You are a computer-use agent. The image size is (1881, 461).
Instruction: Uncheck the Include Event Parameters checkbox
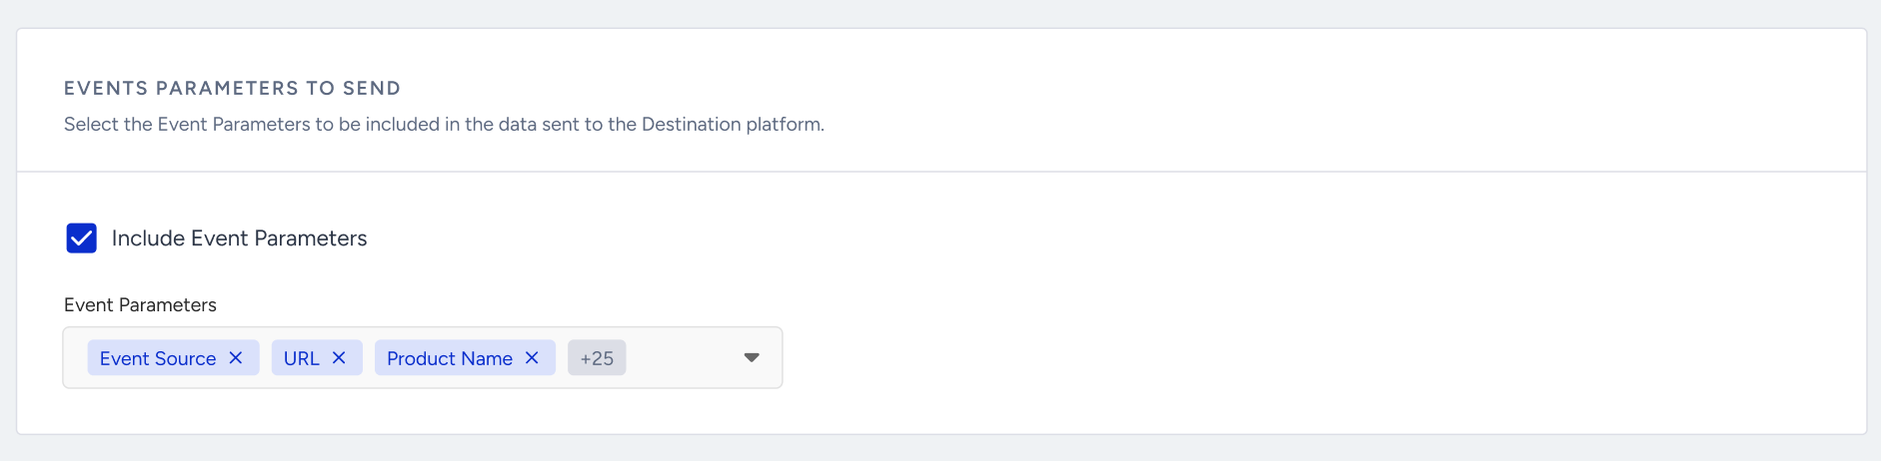tap(81, 238)
